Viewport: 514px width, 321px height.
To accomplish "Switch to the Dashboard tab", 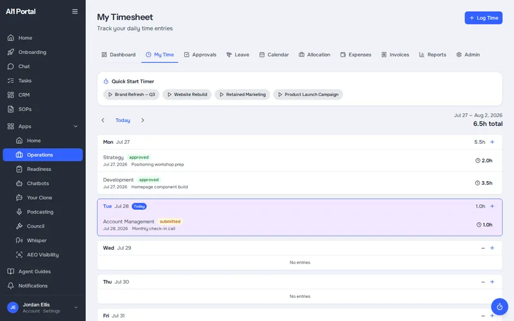I will [x=118, y=55].
